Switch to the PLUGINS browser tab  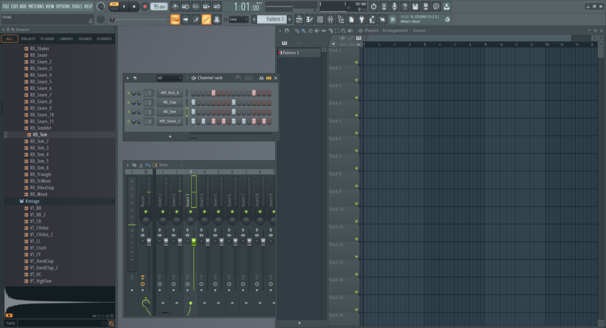(x=47, y=39)
